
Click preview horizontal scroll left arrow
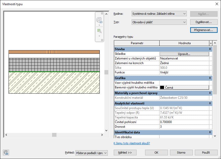[x=6, y=135]
